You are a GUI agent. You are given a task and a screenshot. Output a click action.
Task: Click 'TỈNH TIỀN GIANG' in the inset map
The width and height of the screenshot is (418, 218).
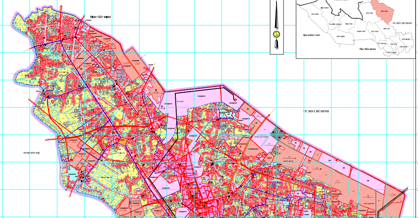pos(367,49)
